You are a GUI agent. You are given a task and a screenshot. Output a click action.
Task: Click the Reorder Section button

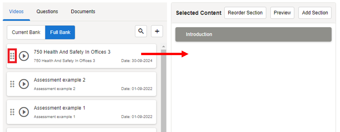[245, 13]
